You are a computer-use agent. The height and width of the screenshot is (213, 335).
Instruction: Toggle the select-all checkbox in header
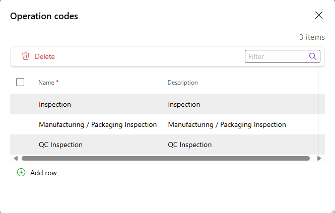pyautogui.click(x=20, y=82)
